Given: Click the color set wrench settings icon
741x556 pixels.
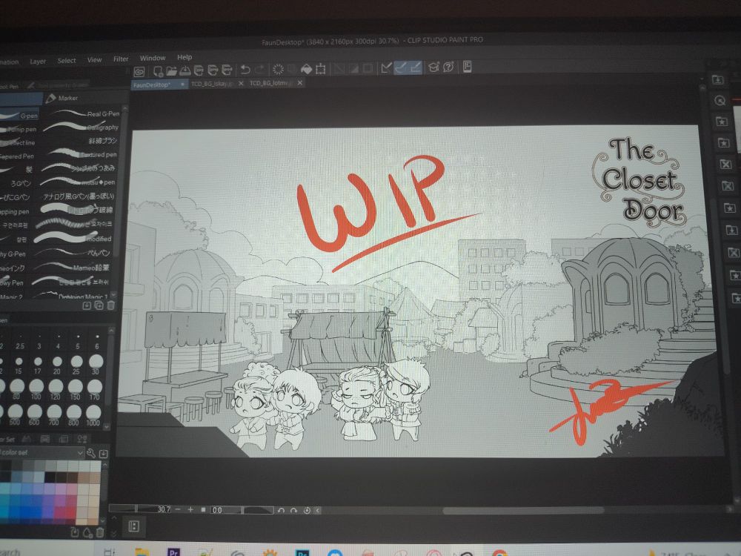Looking at the screenshot, I should pyautogui.click(x=91, y=454).
